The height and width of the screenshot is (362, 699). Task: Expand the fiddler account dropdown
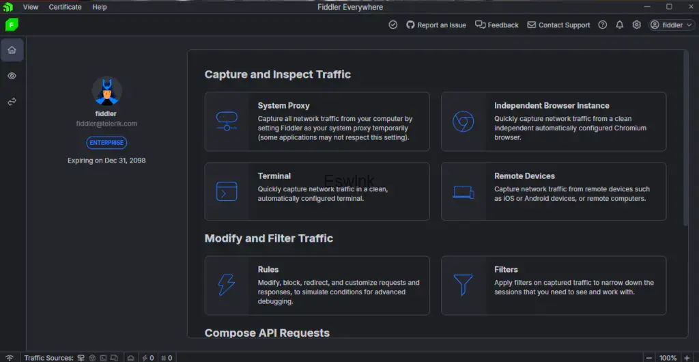pos(672,25)
